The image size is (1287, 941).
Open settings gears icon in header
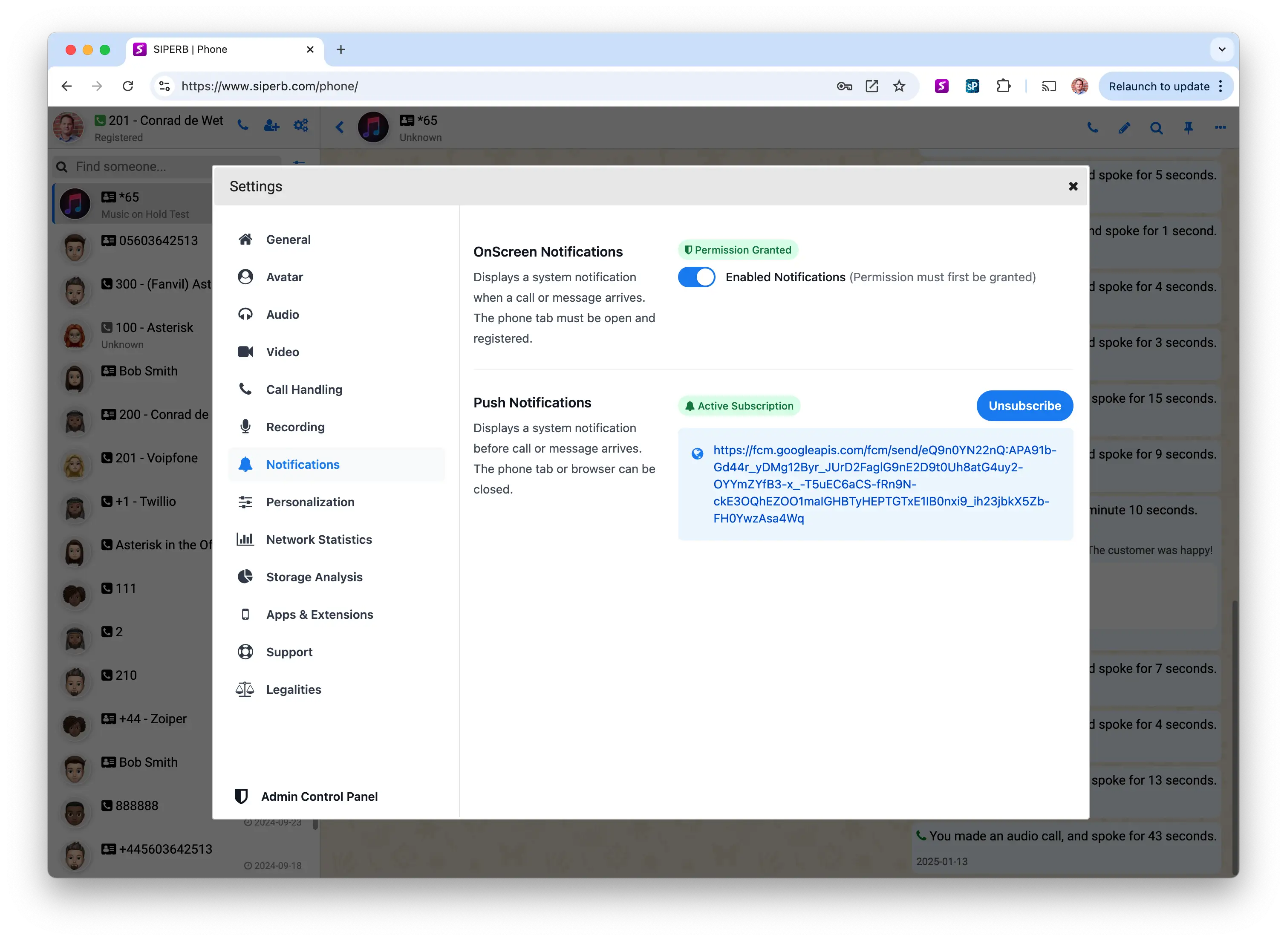301,125
